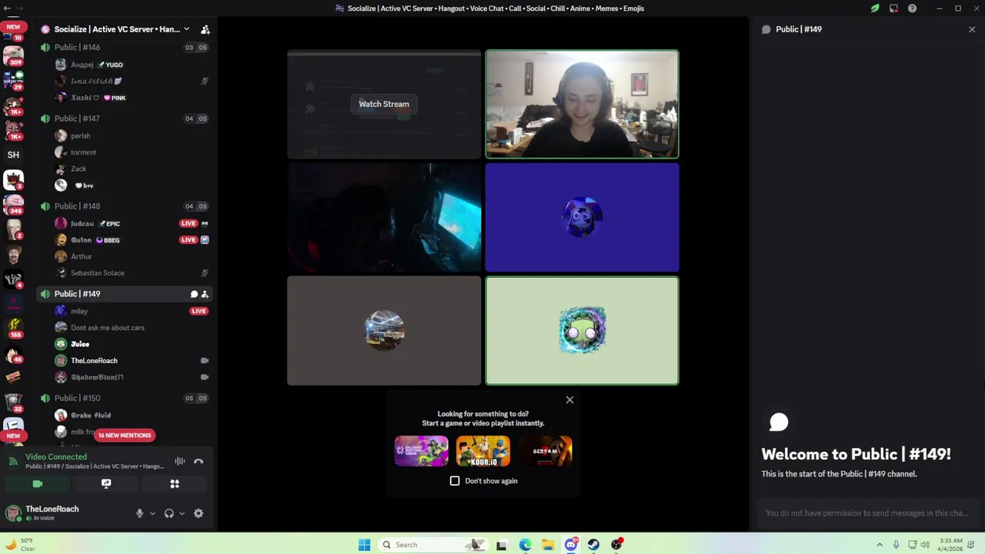Go back with title bar arrow

point(6,8)
